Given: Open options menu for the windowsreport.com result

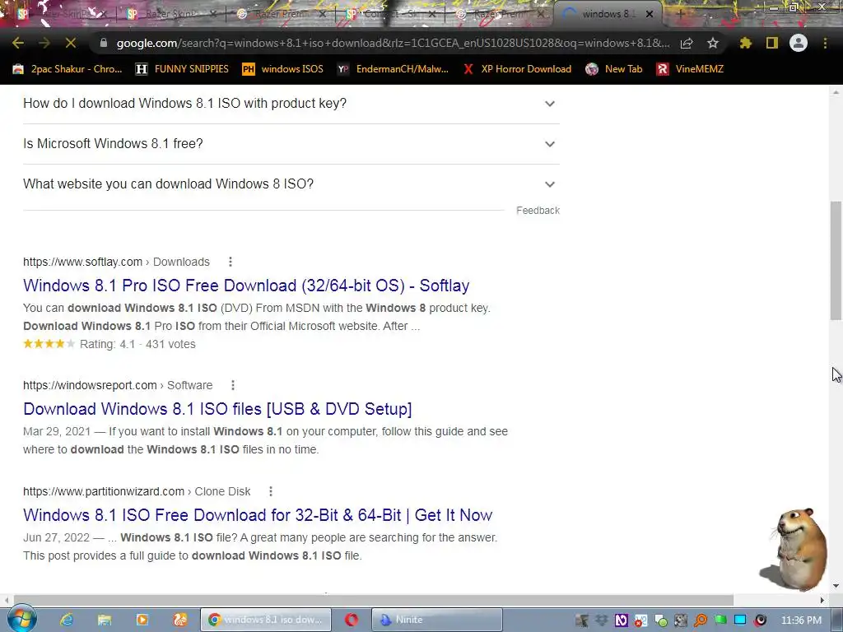Looking at the screenshot, I should click(233, 385).
